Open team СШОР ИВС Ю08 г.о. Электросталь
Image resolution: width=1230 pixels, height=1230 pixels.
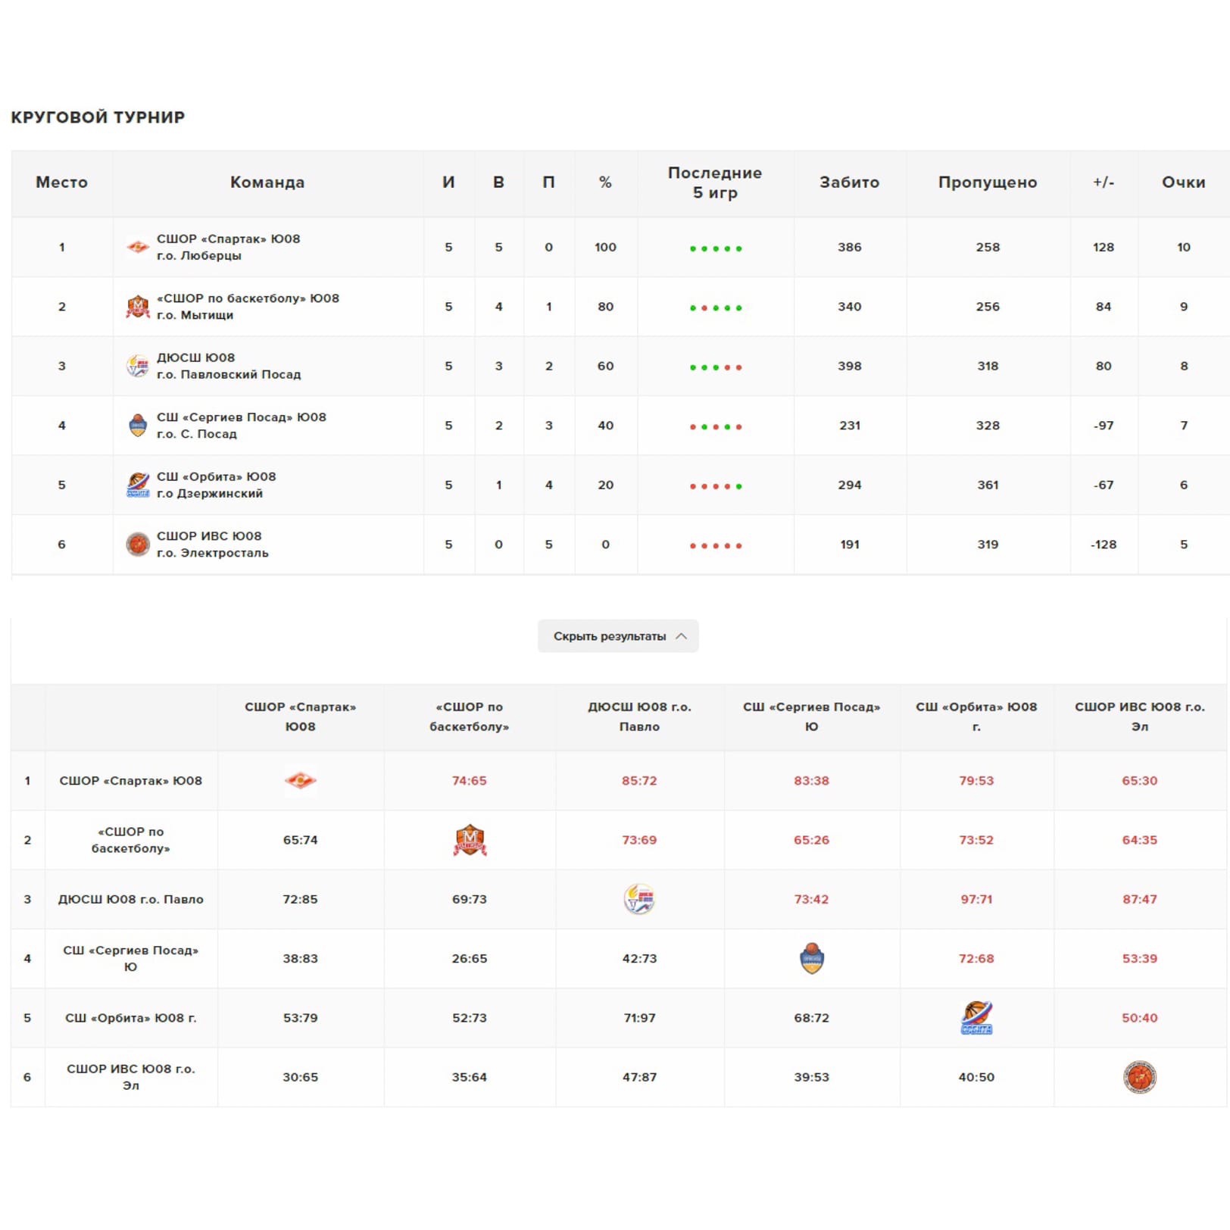coord(212,545)
